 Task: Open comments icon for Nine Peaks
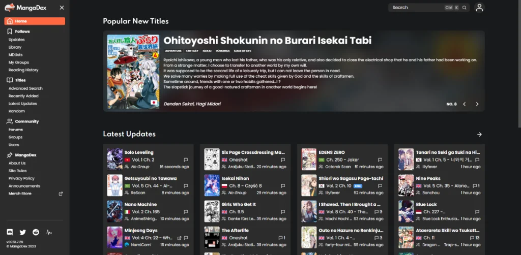[x=476, y=186]
